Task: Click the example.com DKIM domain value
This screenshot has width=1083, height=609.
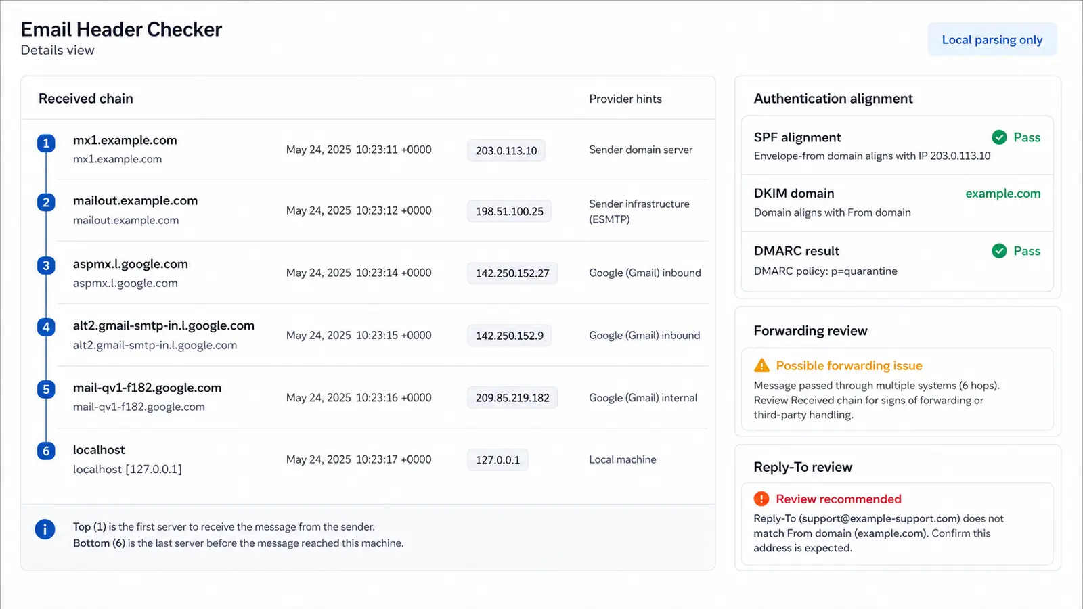Action: click(x=1002, y=194)
